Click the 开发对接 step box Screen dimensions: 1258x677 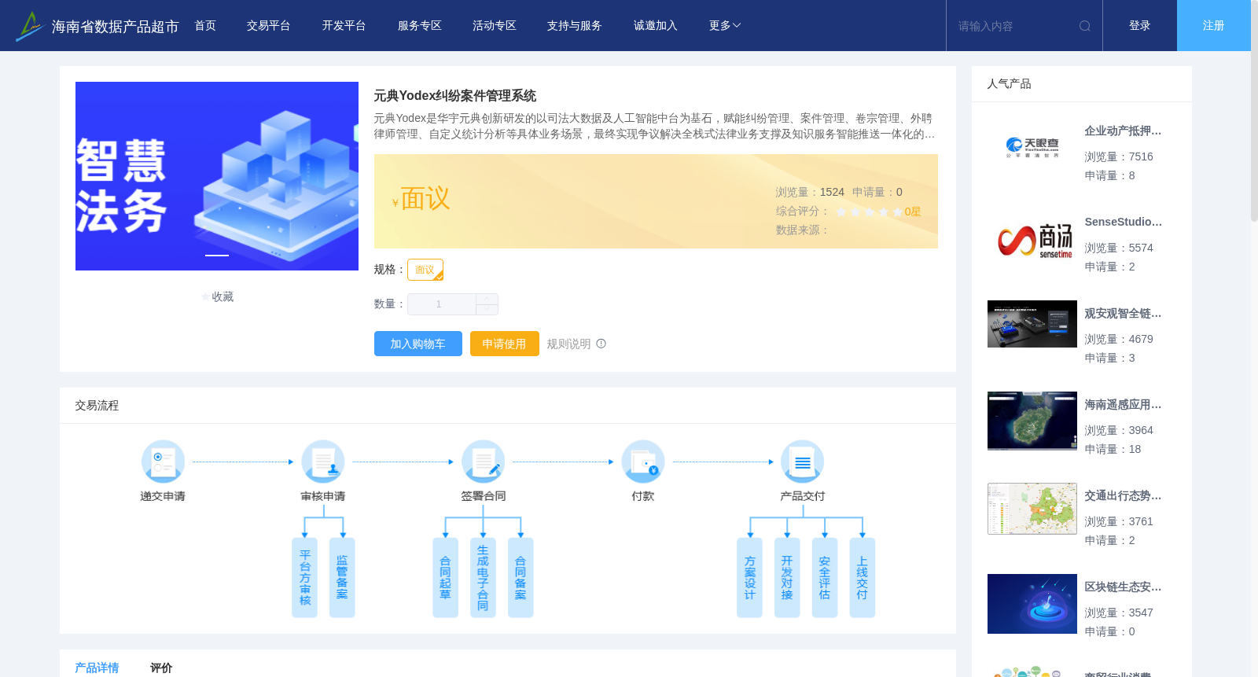[787, 578]
